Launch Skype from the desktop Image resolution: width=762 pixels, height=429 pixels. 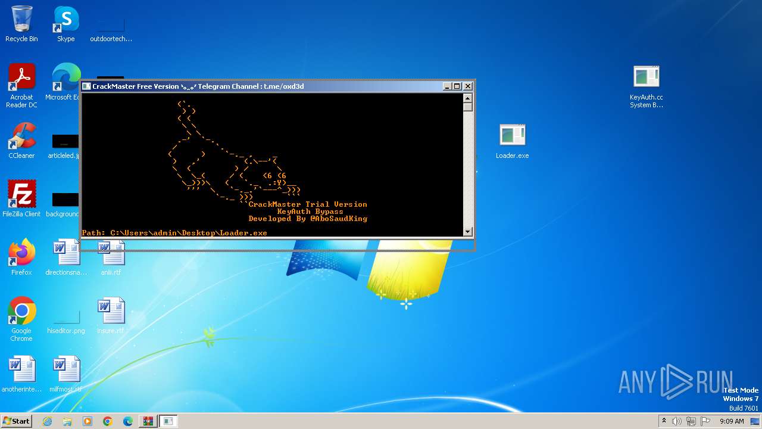66,24
